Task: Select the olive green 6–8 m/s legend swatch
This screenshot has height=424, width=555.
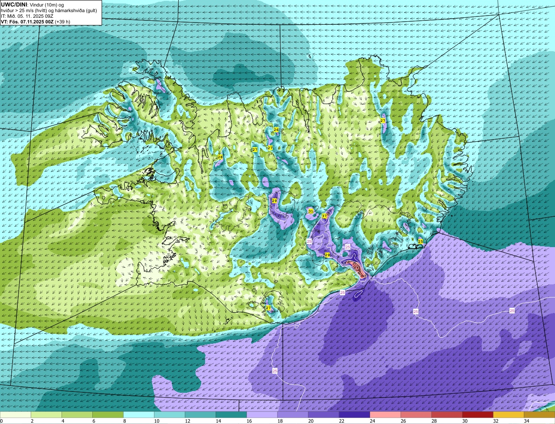Action: (108, 415)
